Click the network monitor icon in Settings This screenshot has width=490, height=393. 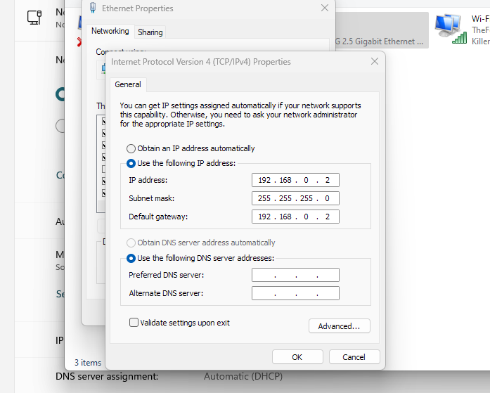34,18
